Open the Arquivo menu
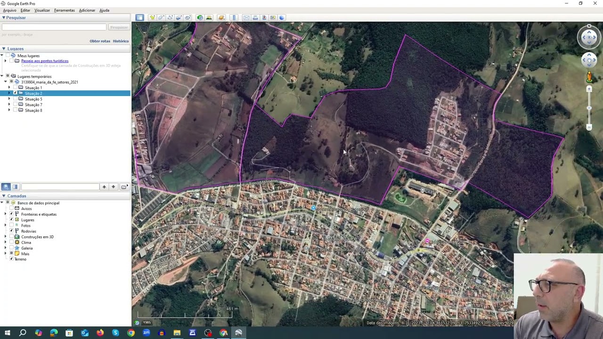 (x=9, y=10)
